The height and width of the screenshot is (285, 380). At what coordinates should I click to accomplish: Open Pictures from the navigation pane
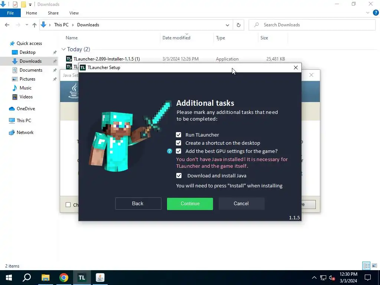click(27, 79)
